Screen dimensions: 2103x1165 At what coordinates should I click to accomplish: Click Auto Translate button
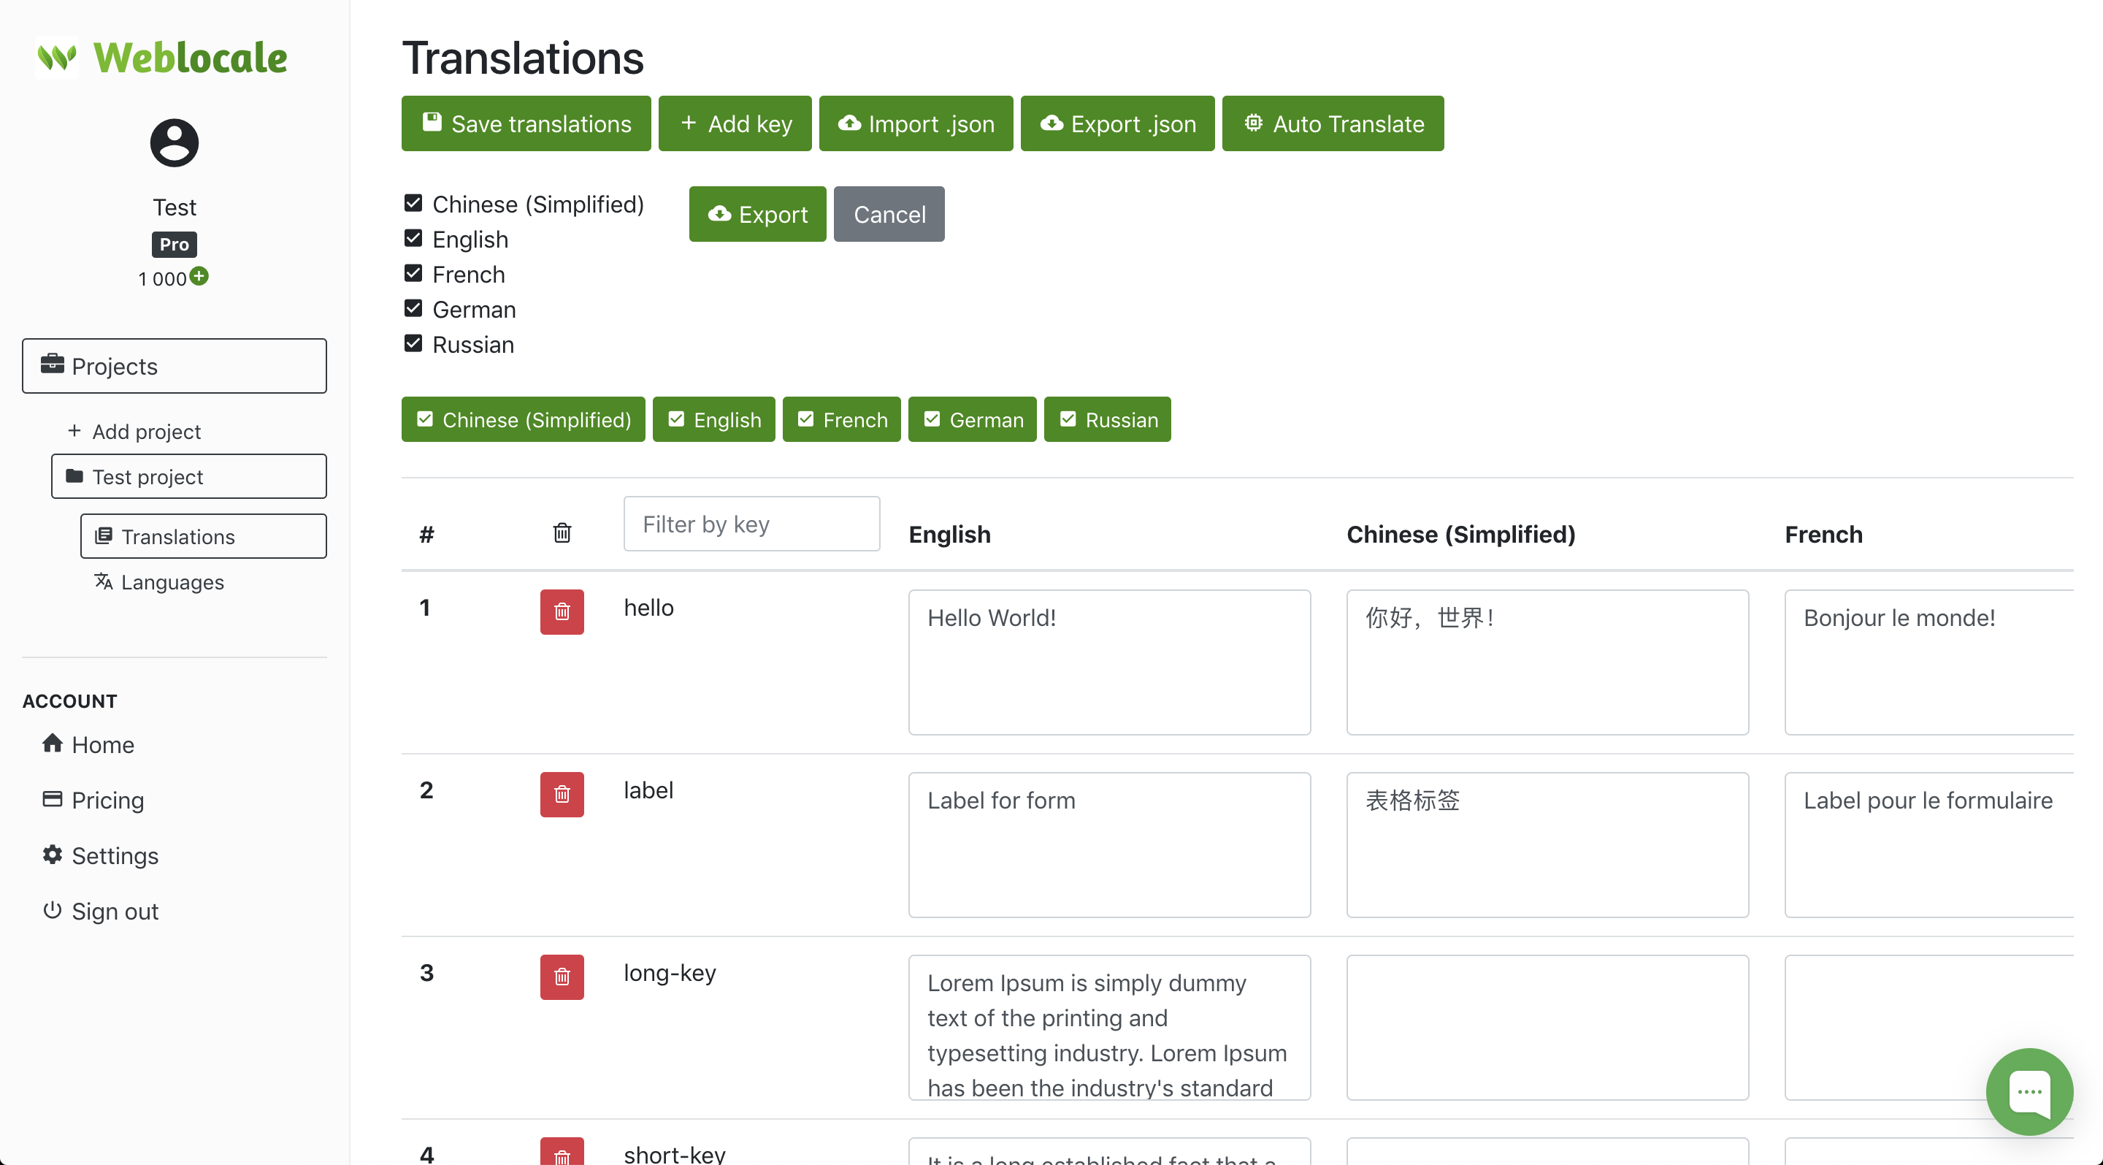[x=1333, y=123]
